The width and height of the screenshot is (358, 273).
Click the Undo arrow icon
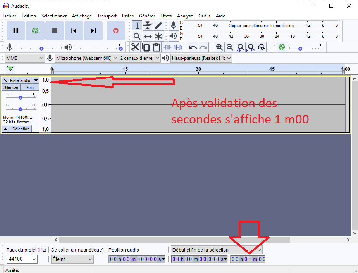pyautogui.click(x=193, y=47)
